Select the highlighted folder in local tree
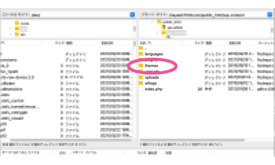Image resolution: width=275 pixels, height=165 pixels. pyautogui.click(x=17, y=29)
